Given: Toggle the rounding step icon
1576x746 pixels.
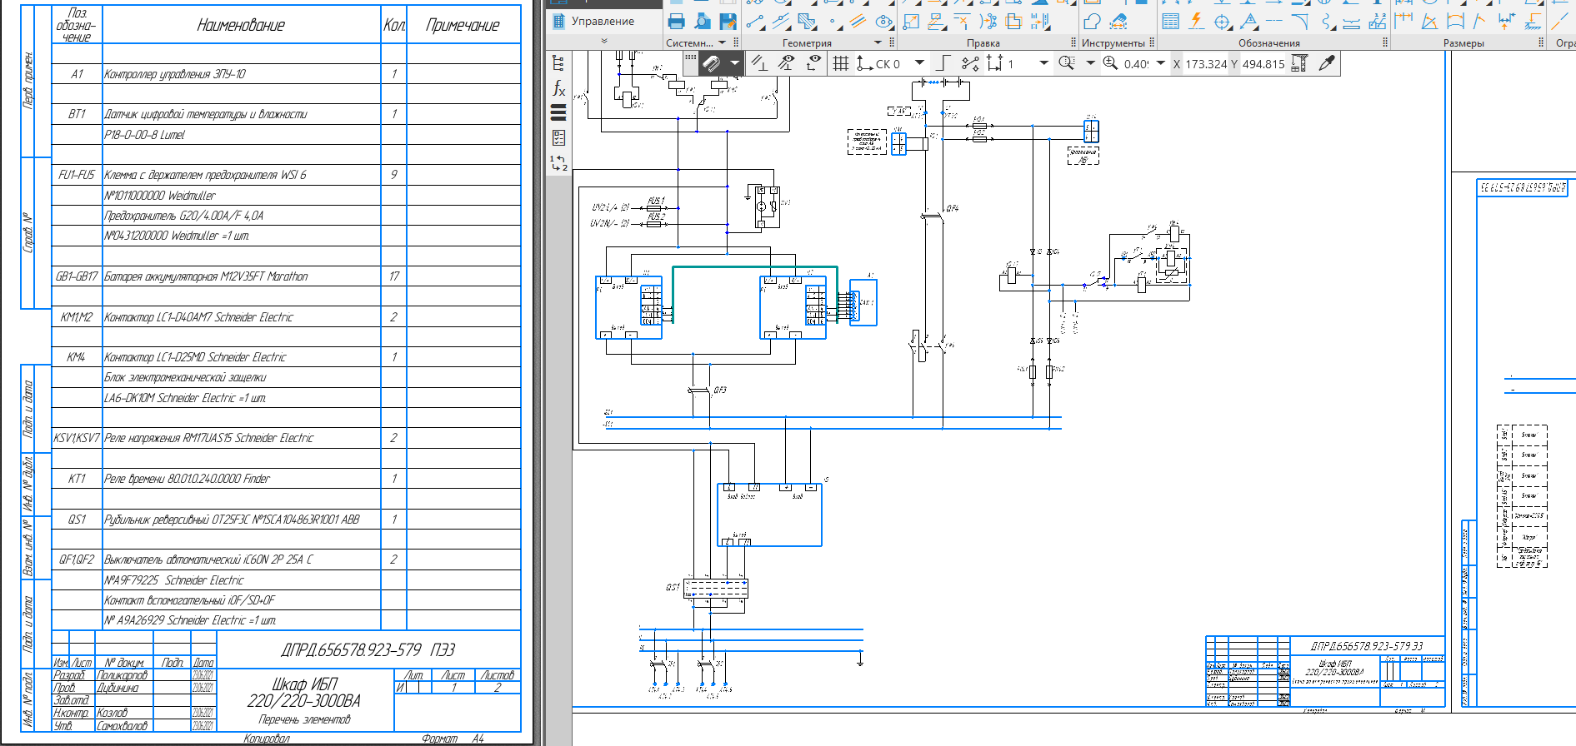Looking at the screenshot, I should tap(969, 63).
